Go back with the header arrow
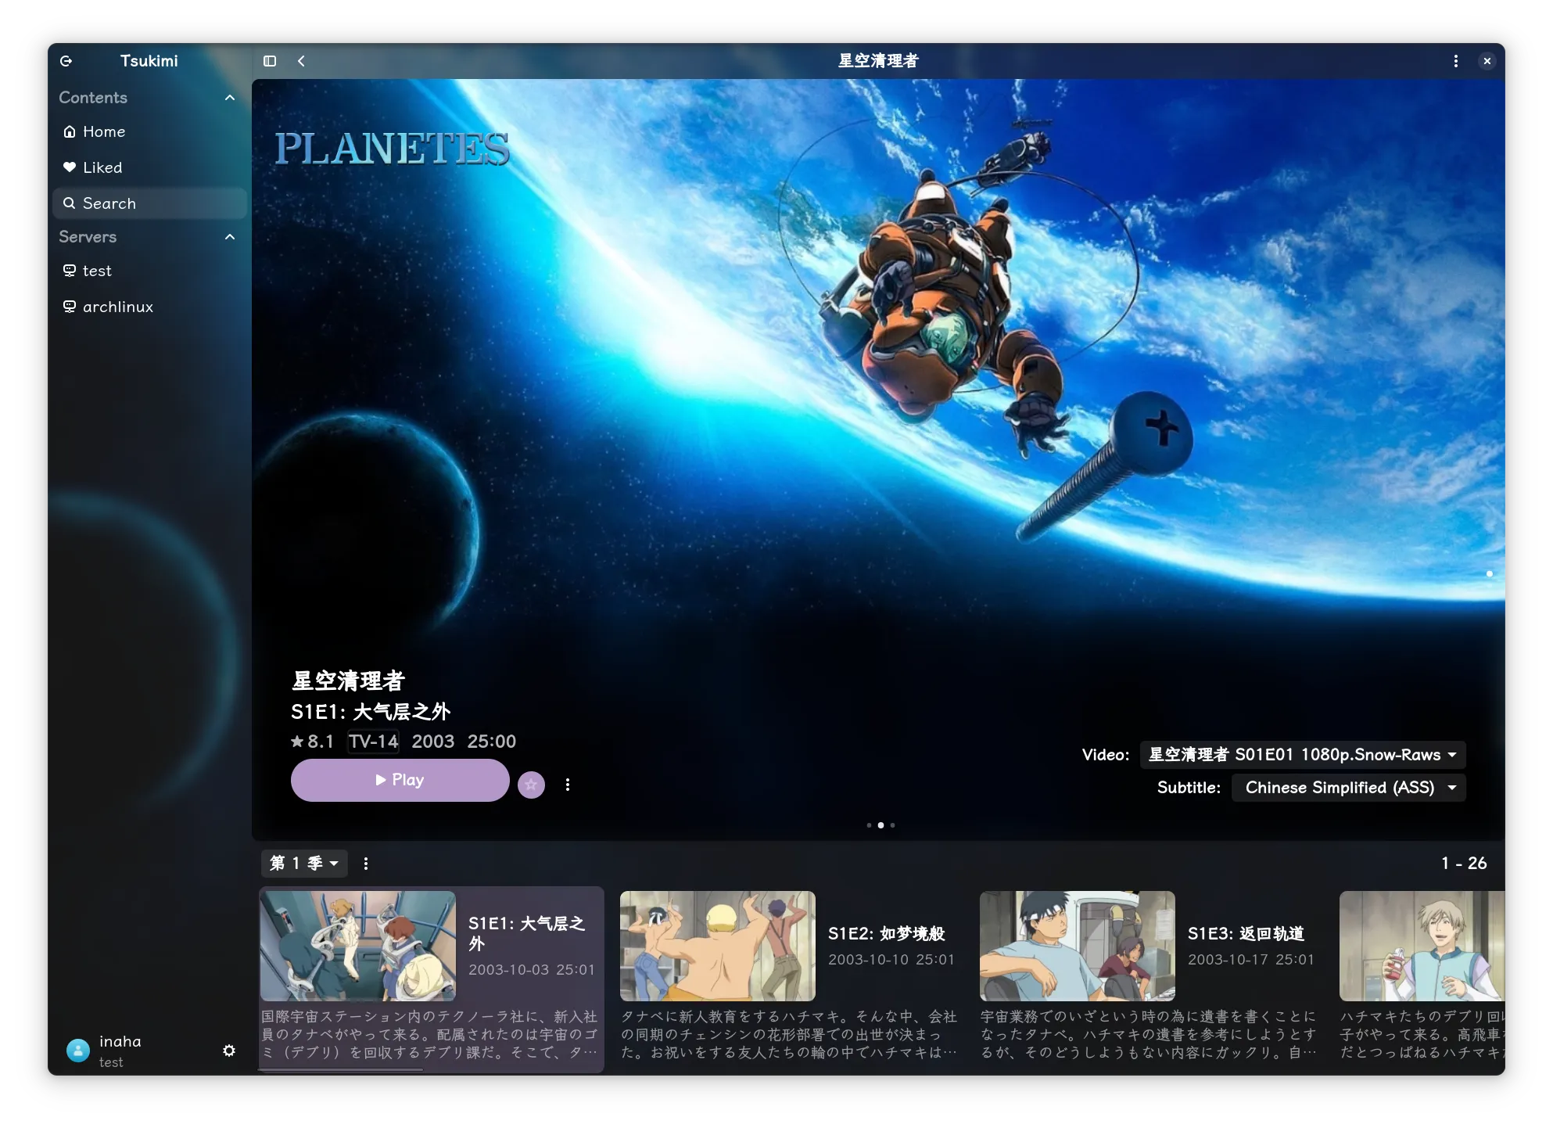Image resolution: width=1553 pixels, height=1128 pixels. click(x=301, y=61)
